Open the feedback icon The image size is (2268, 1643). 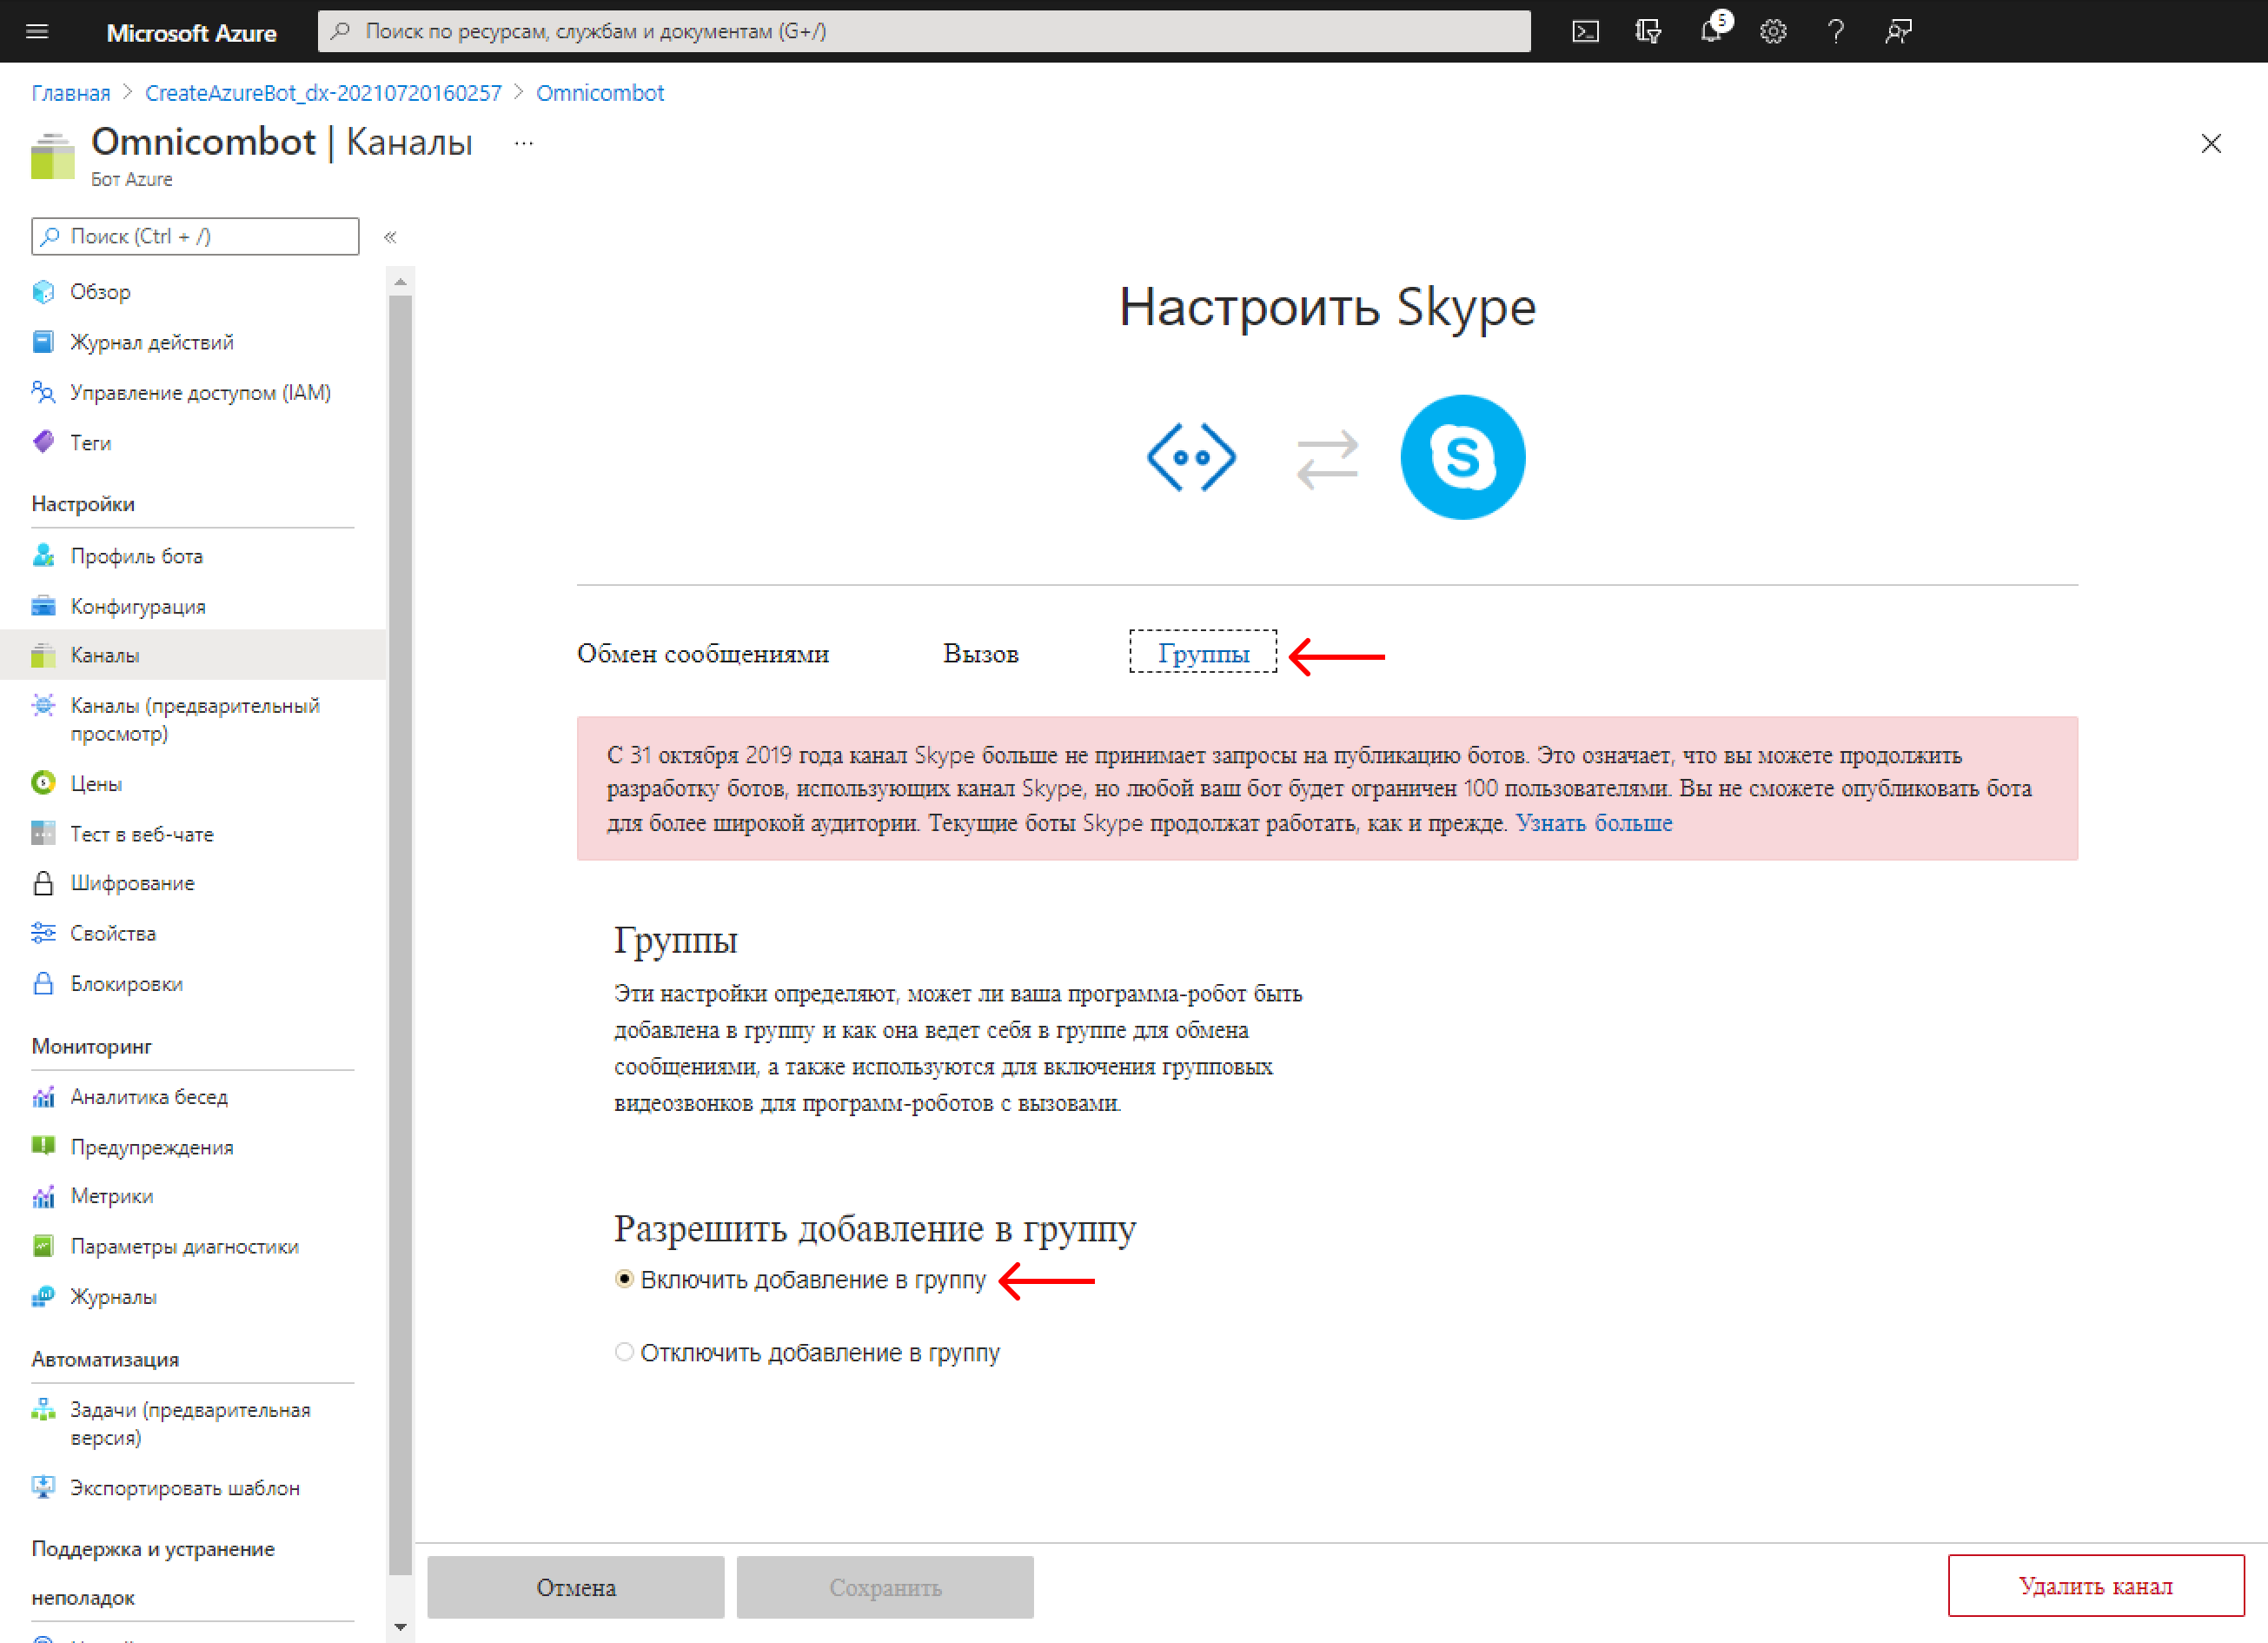point(1898,31)
